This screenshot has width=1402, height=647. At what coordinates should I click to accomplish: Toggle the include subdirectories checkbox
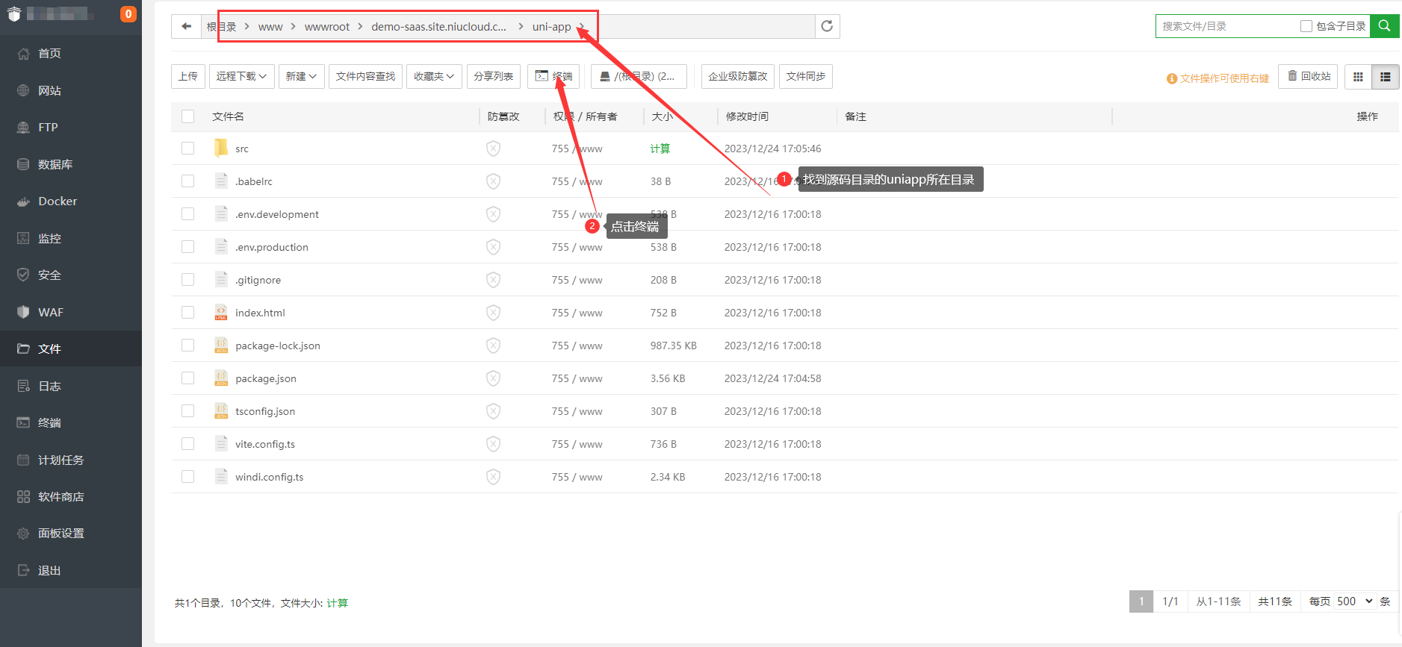1306,26
